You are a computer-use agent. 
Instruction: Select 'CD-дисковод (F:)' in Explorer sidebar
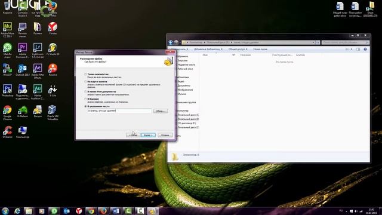pyautogui.click(x=187, y=124)
